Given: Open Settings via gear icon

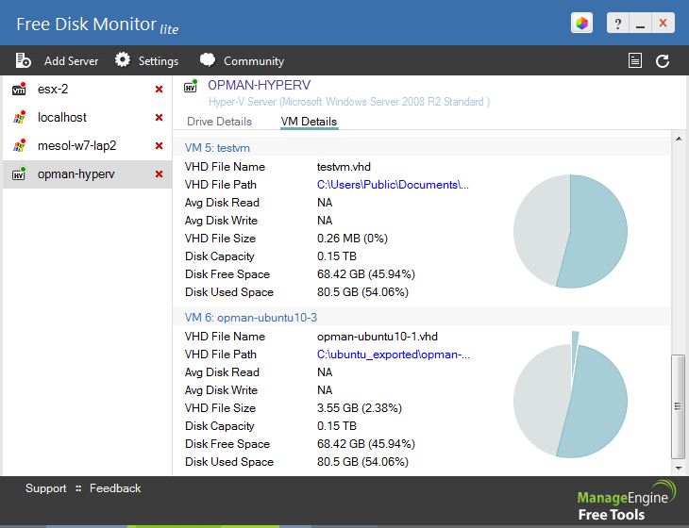Looking at the screenshot, I should click(123, 59).
